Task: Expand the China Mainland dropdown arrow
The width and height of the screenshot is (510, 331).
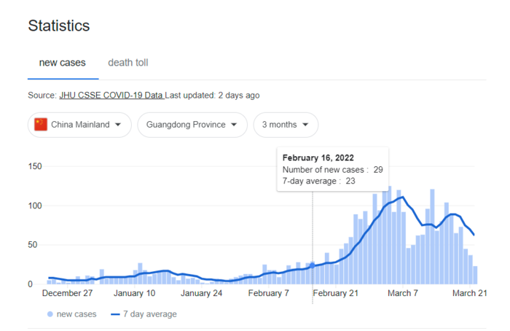Action: [117, 125]
